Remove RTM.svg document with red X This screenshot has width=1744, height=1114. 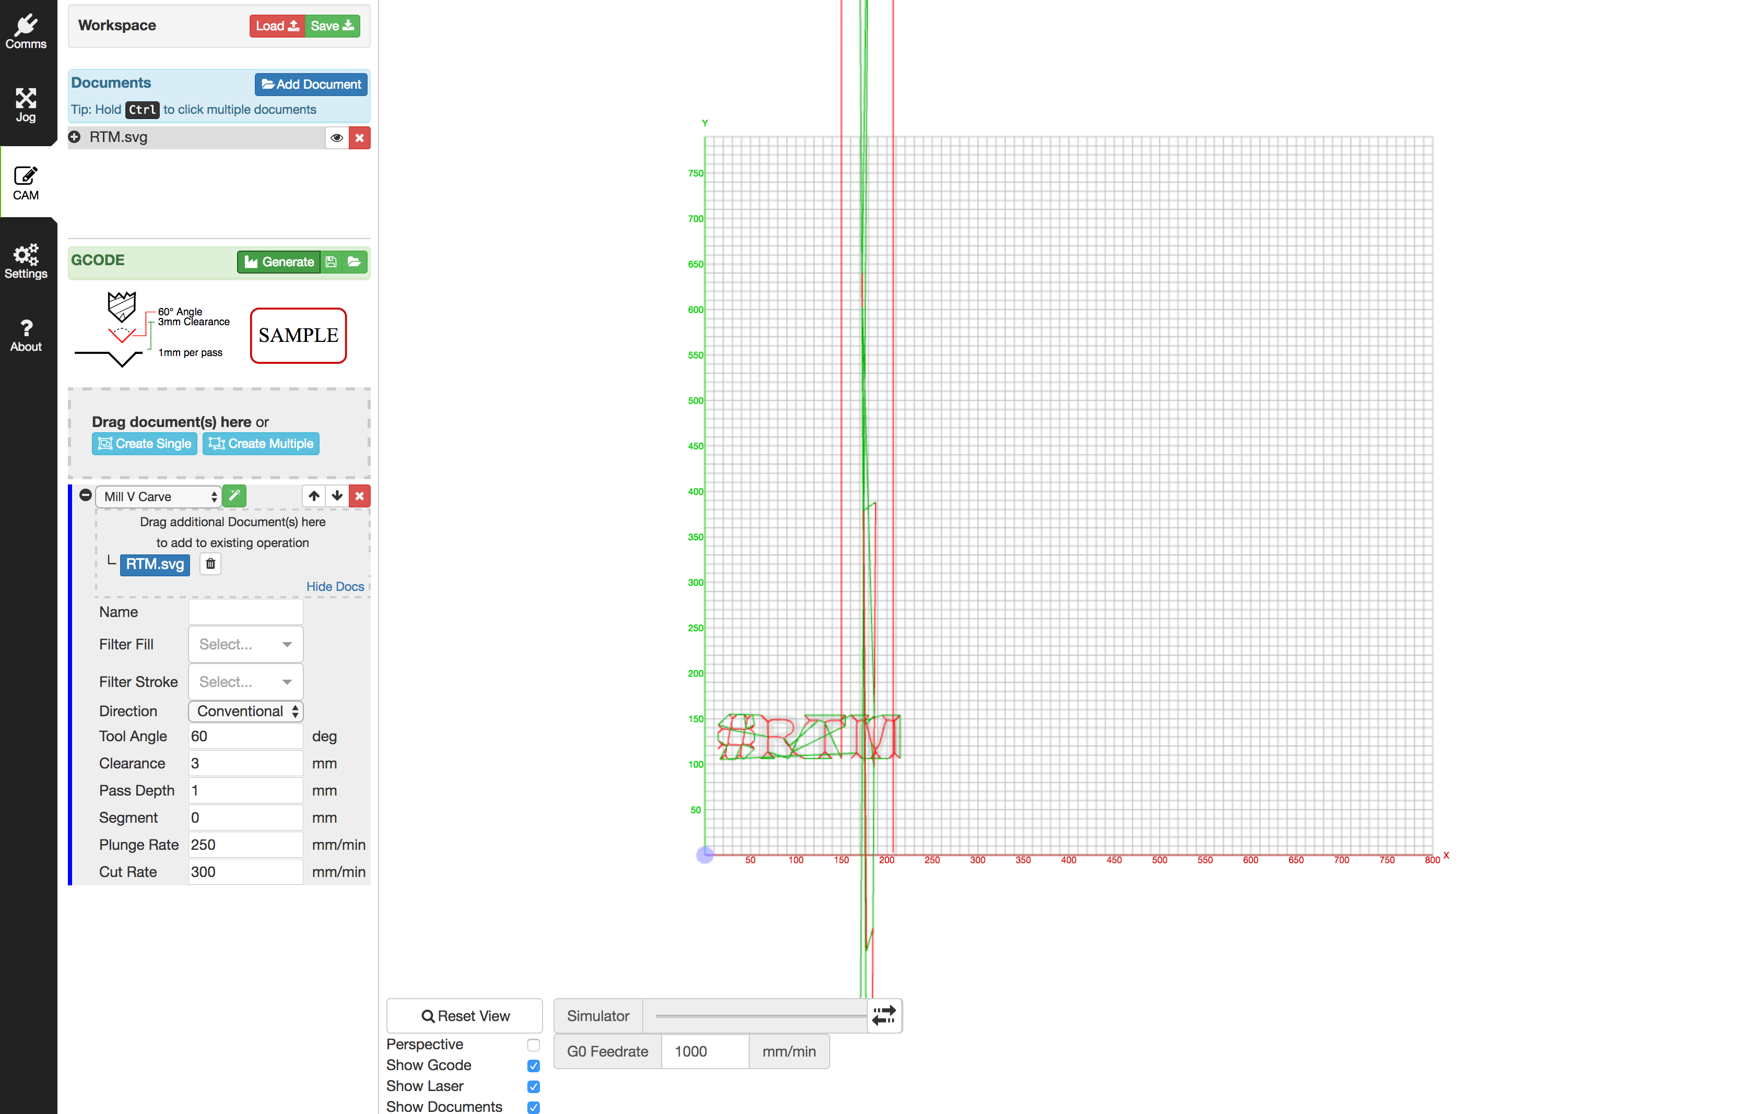359,137
